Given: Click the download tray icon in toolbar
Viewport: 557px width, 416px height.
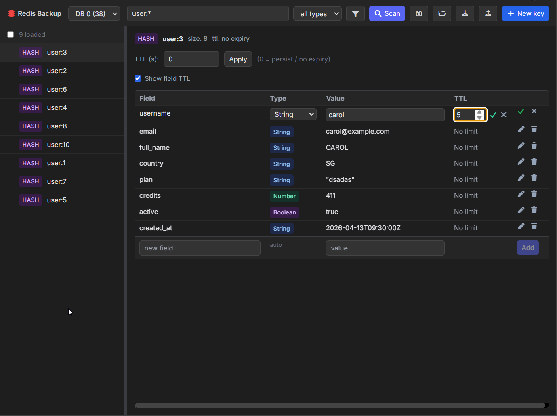Looking at the screenshot, I should [465, 14].
